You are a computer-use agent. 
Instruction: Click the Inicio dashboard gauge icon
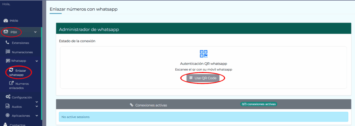click(x=6, y=20)
